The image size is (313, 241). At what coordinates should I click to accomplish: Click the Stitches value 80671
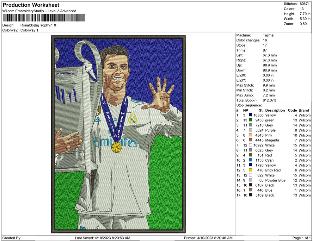pyautogui.click(x=304, y=4)
